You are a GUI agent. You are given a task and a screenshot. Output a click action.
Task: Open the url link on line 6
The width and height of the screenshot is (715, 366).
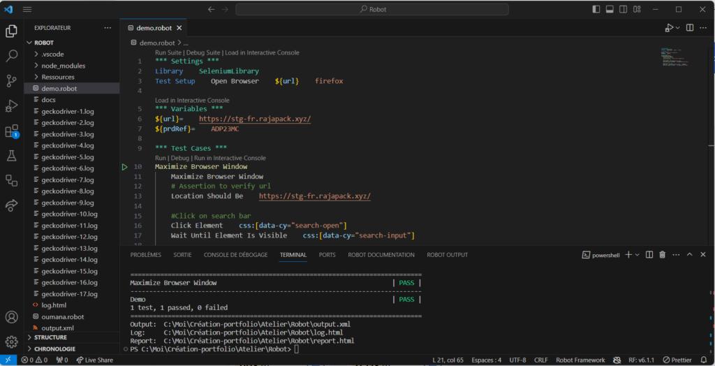[x=255, y=119]
